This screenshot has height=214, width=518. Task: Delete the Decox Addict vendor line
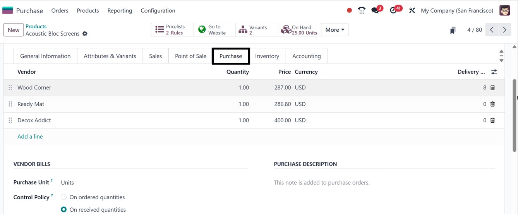492,120
